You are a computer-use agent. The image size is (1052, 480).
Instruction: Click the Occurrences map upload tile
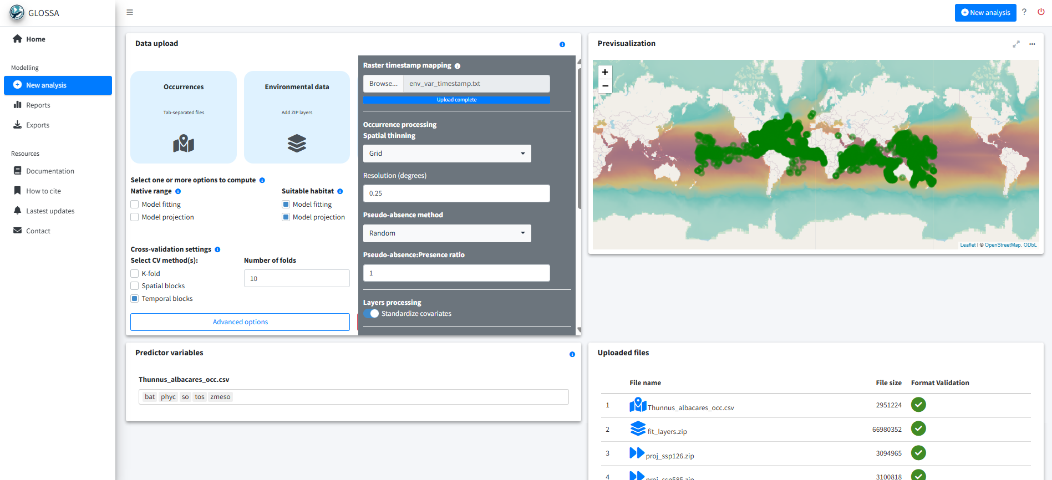click(x=184, y=117)
